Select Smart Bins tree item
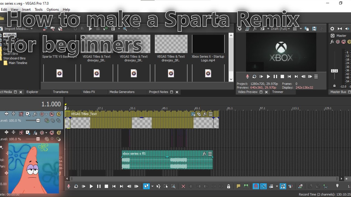The height and width of the screenshot is (197, 351). tap(11, 54)
